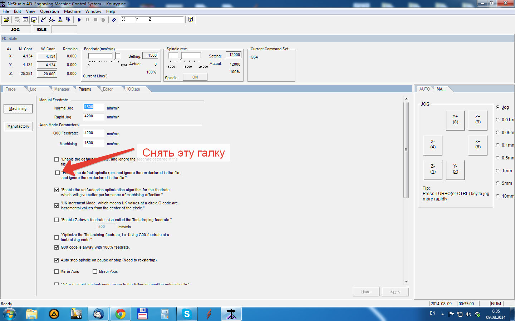This screenshot has height=321, width=515.
Task: Click the pressed-in parameters window toolbar icon
Action: pos(34,20)
